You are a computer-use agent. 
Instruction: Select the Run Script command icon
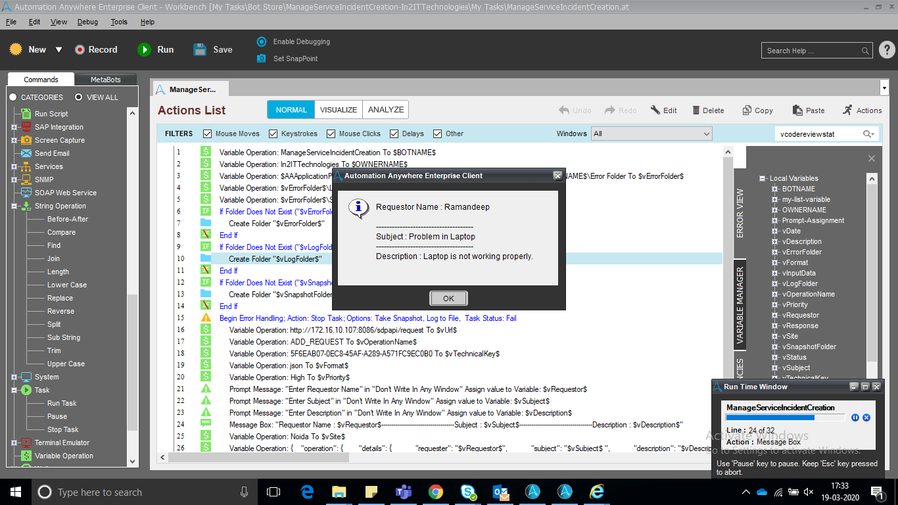point(26,114)
